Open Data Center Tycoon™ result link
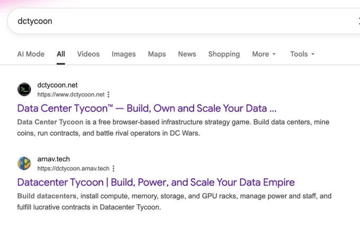The height and width of the screenshot is (226, 360). click(x=147, y=108)
